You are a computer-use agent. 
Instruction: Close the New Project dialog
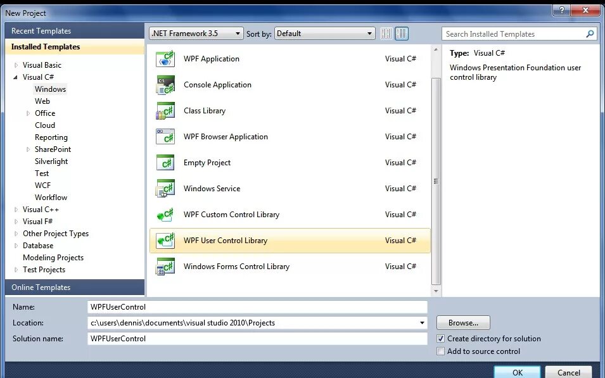pyautogui.click(x=586, y=10)
